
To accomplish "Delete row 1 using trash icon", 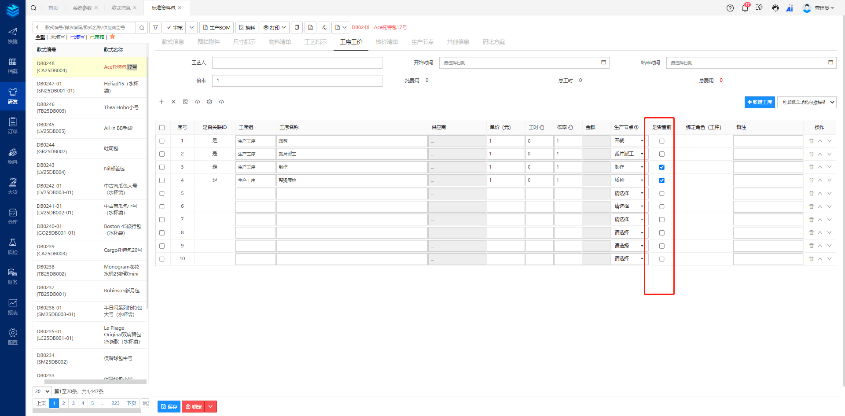I will [x=812, y=141].
